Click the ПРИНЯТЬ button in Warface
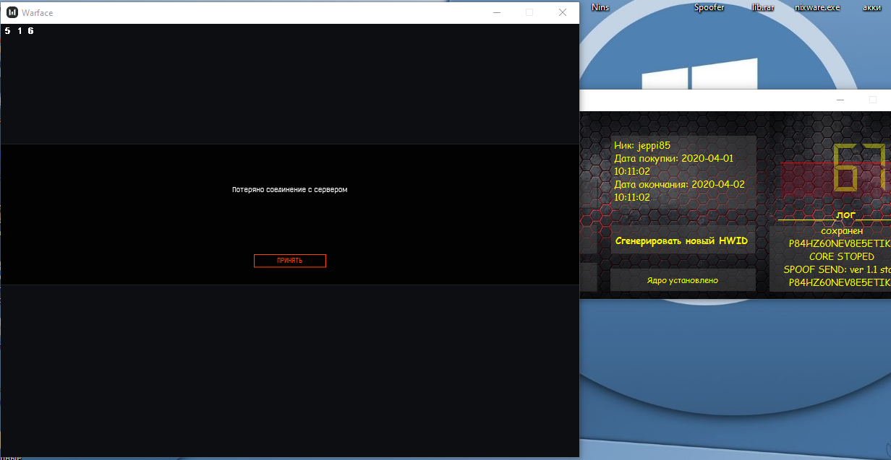 pos(289,261)
